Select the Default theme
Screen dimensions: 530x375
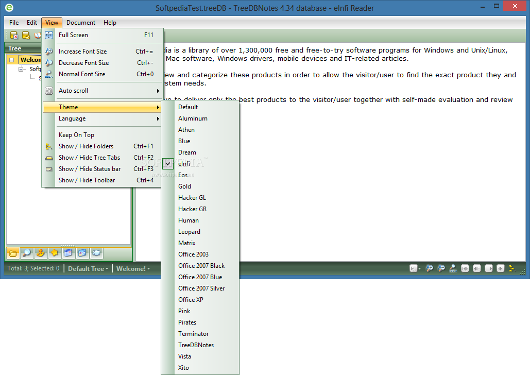pyautogui.click(x=200, y=107)
